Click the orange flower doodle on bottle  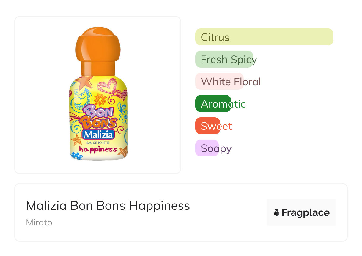point(100,98)
